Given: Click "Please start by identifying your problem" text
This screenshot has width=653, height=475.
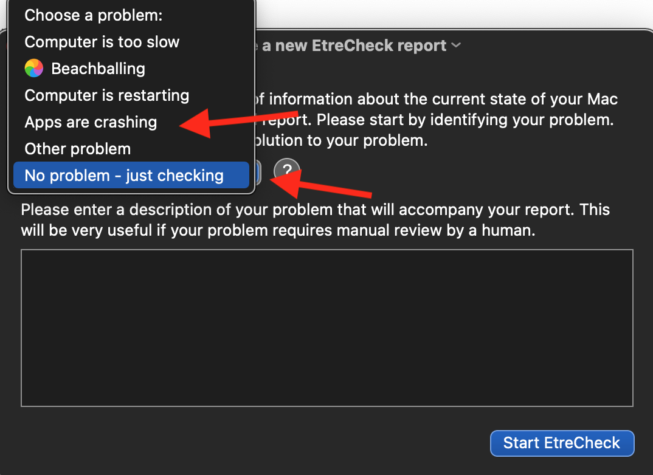Looking at the screenshot, I should coord(465,120).
